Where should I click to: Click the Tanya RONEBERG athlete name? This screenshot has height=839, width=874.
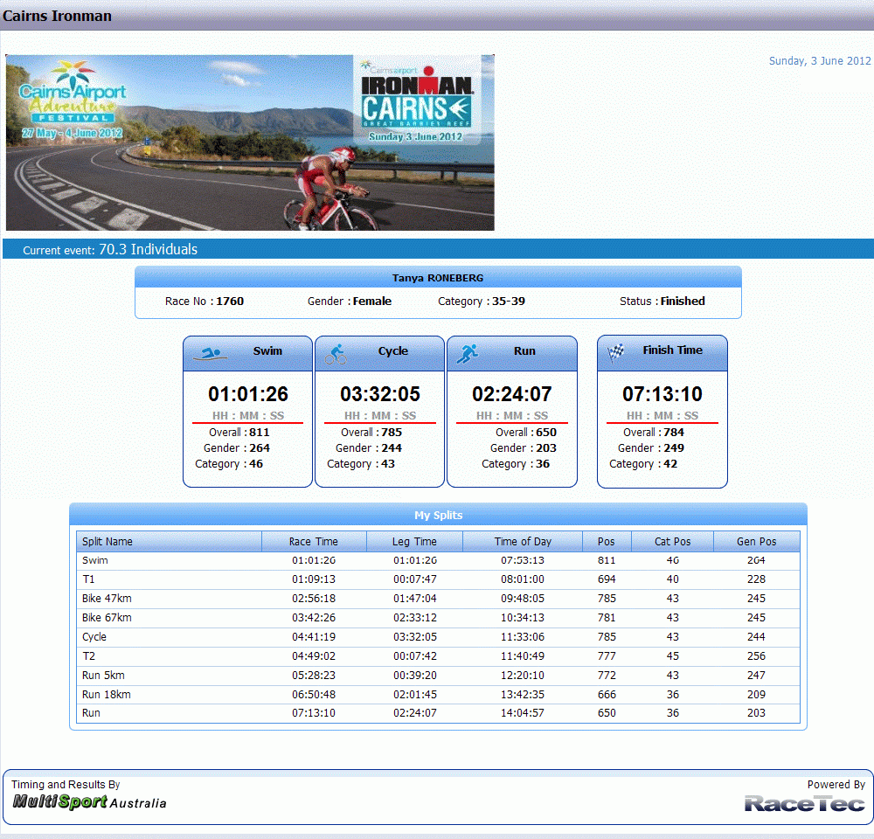438,278
